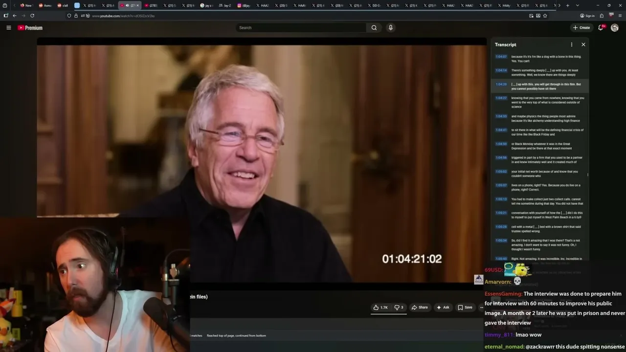Viewport: 626px width, 352px height.
Task: Close the active YouTube tab
Action: (137, 5)
